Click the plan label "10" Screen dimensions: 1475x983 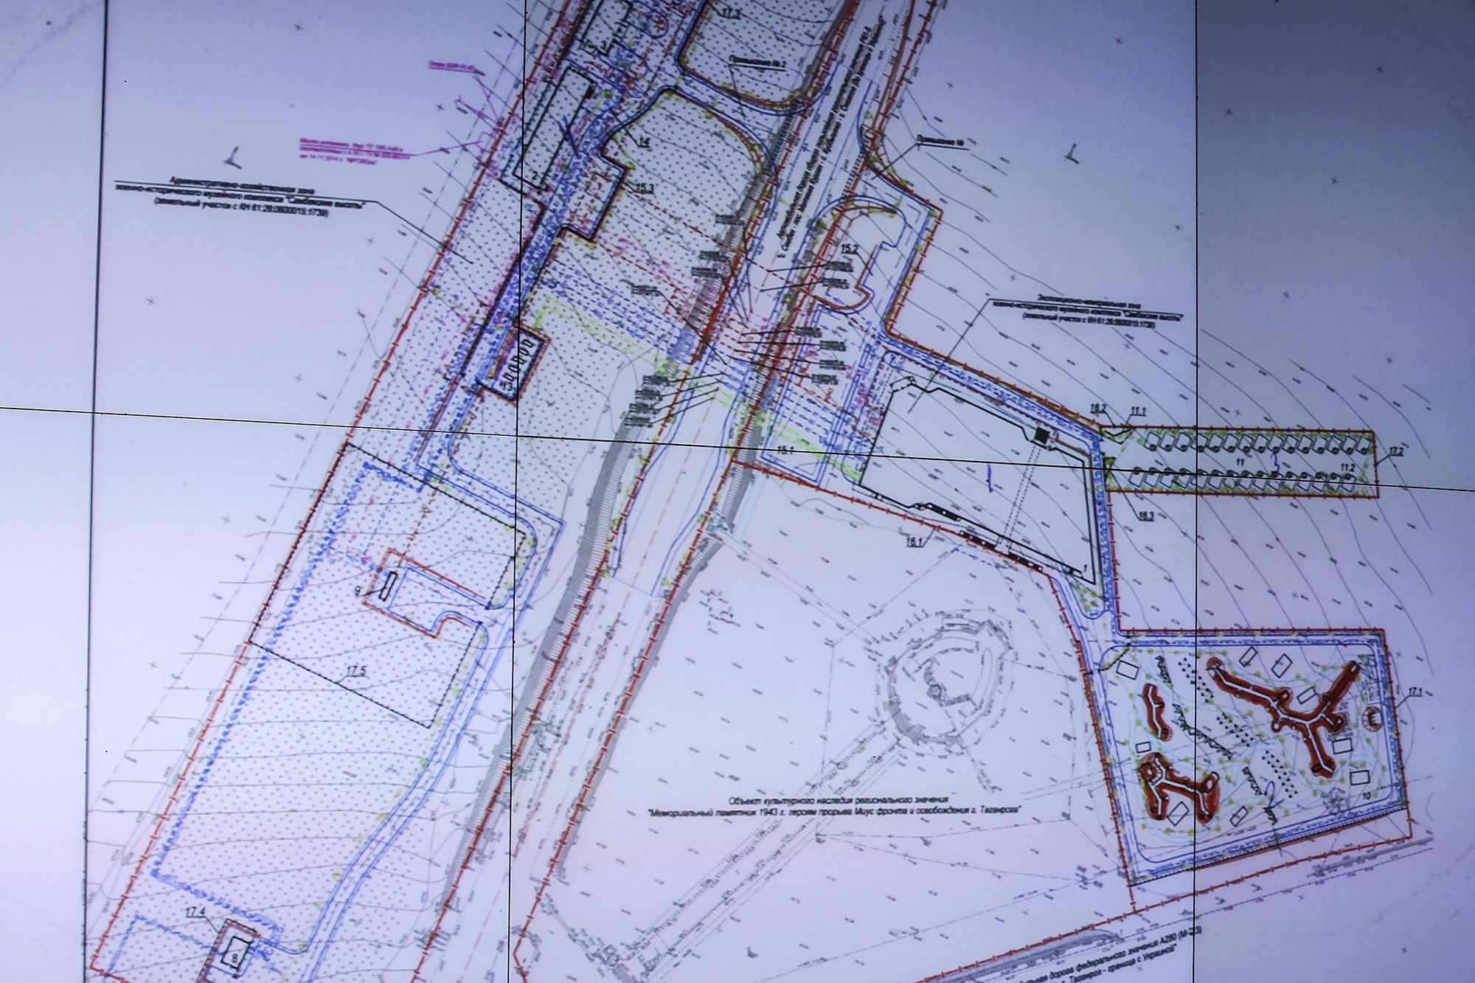1366,796
